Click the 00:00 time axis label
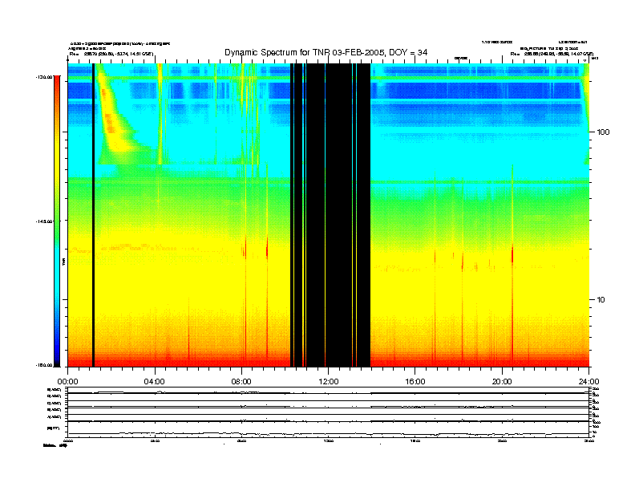The width and height of the screenshot is (635, 491). point(67,382)
